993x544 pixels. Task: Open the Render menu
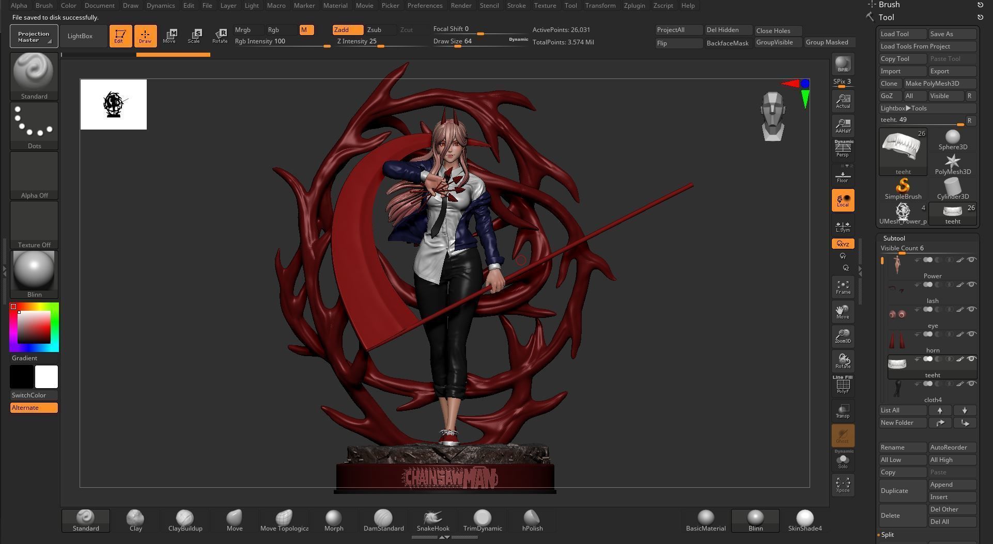(x=461, y=5)
